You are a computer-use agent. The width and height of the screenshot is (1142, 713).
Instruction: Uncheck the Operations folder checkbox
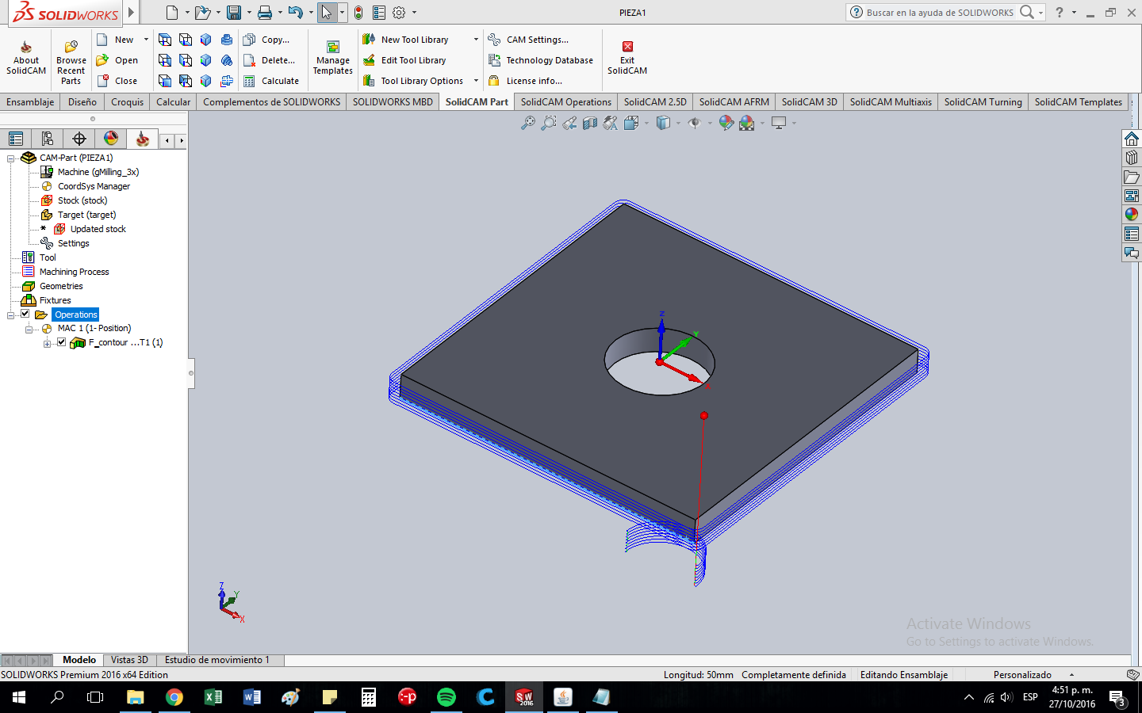tap(25, 314)
